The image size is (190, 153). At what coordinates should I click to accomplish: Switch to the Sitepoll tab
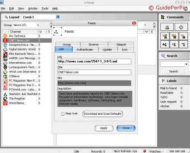121,44
